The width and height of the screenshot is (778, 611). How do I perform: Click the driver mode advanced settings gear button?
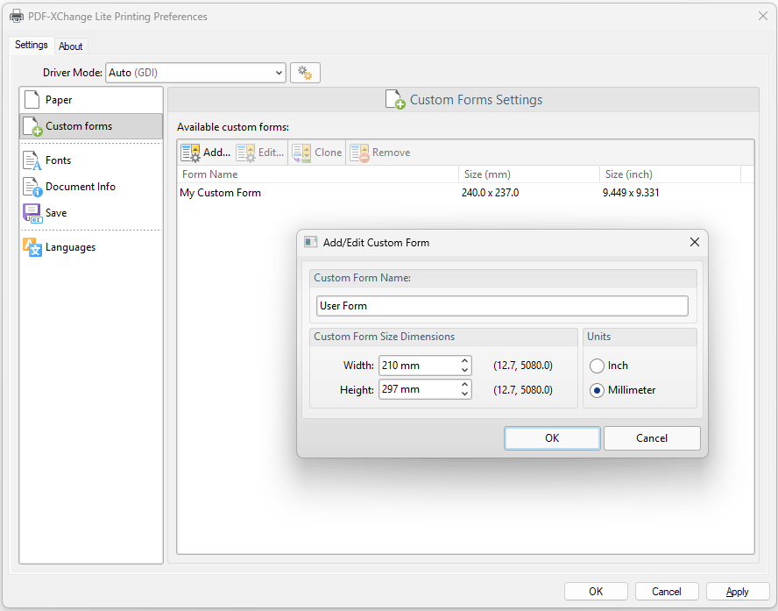point(305,73)
